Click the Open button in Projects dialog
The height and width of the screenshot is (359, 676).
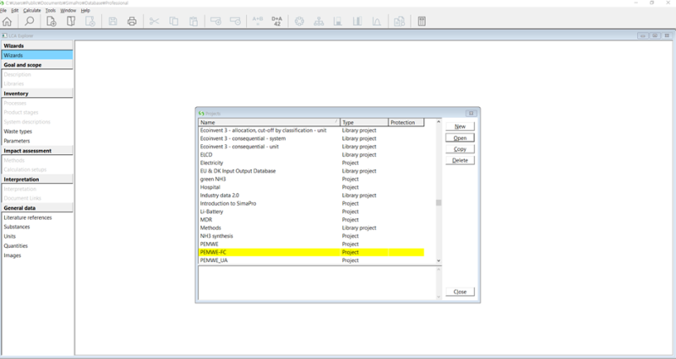pos(460,138)
